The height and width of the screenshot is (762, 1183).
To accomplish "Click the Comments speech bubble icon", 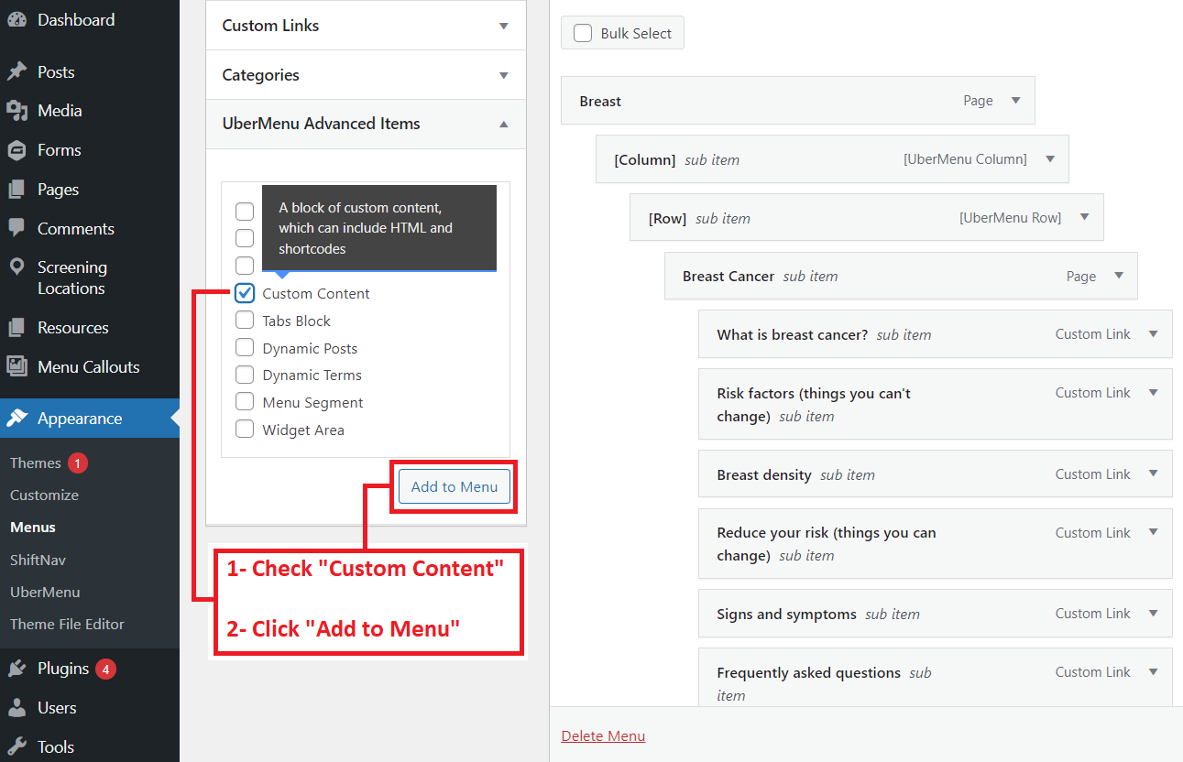I will pyautogui.click(x=16, y=228).
